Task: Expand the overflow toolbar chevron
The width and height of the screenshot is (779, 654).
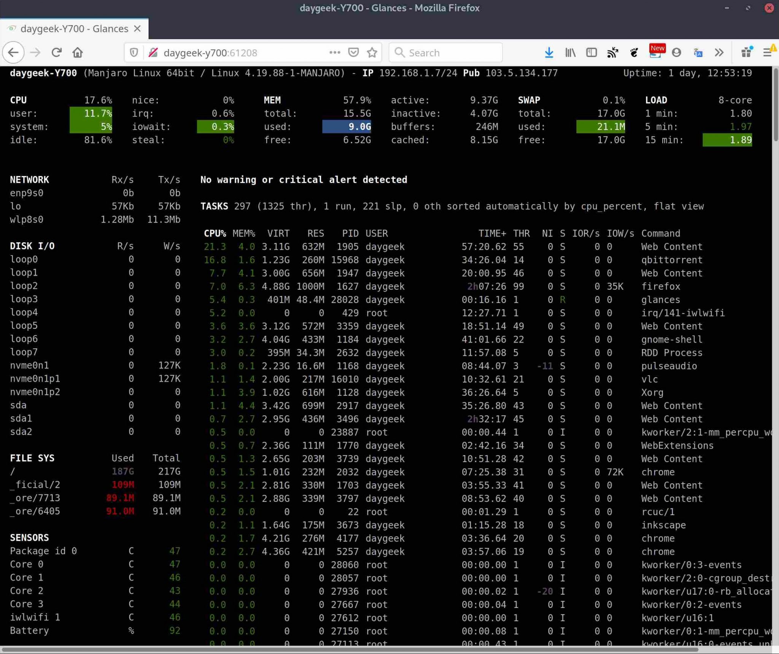Action: coord(719,52)
